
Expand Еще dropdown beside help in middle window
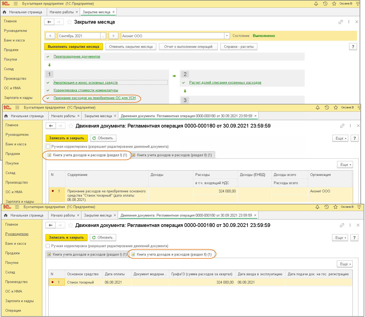[x=340, y=138]
